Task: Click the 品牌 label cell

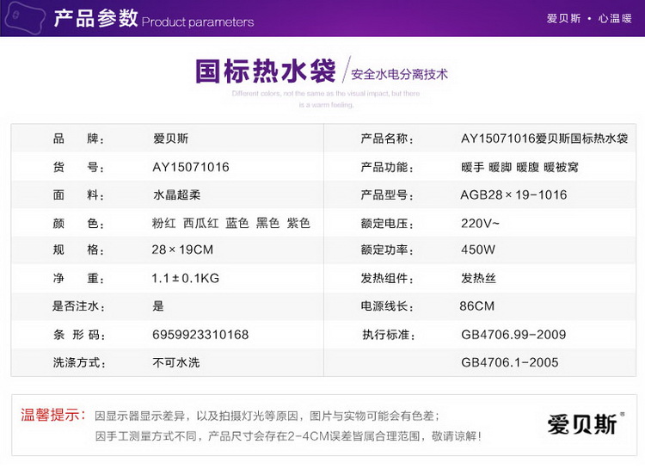Action: [78, 139]
